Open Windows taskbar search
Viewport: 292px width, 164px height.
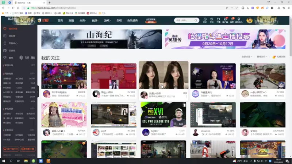pyautogui.click(x=11, y=161)
